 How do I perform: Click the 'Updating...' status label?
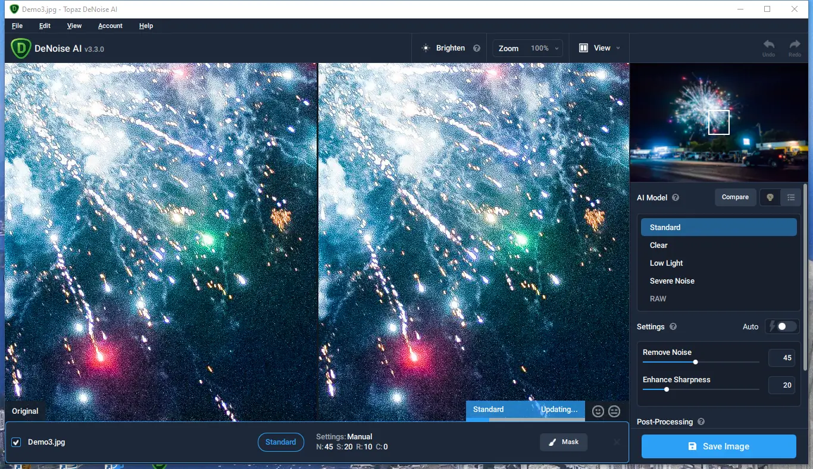tap(559, 410)
